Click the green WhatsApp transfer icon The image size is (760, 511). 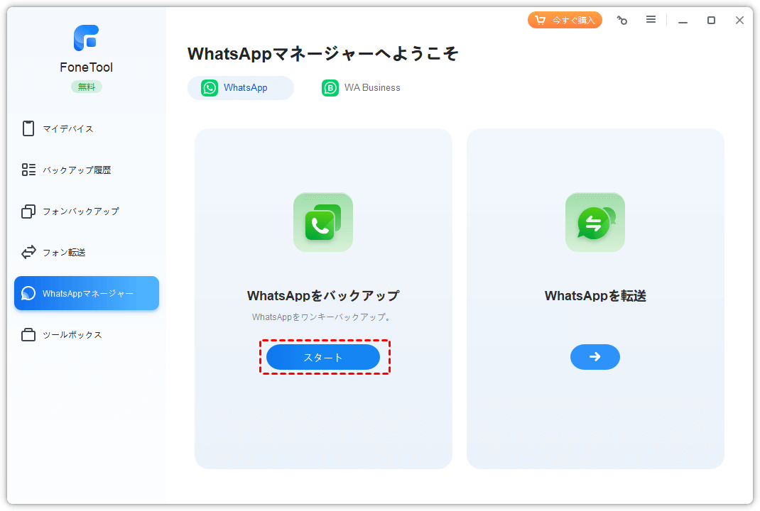[x=595, y=222]
